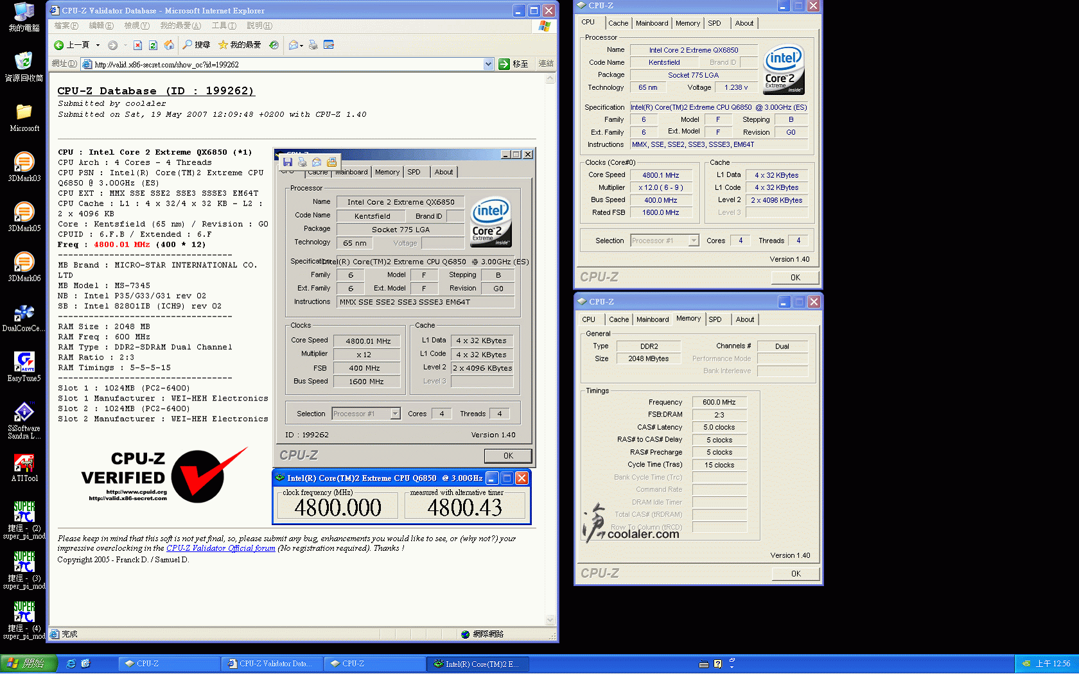Select ATITool desktop shortcut

(24, 468)
